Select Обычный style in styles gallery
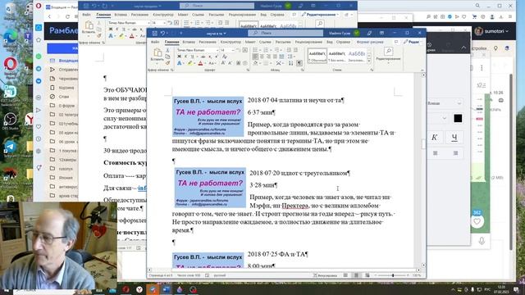 pyautogui.click(x=317, y=56)
